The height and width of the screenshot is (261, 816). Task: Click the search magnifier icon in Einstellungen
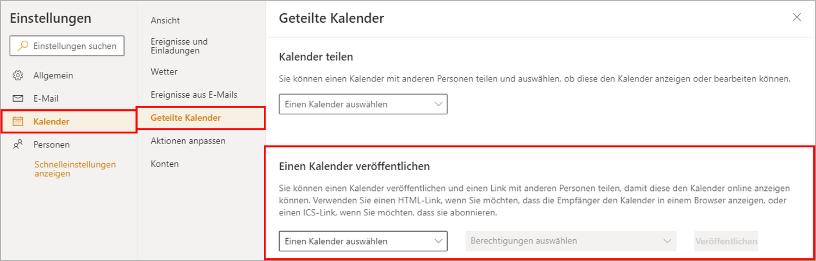click(23, 46)
